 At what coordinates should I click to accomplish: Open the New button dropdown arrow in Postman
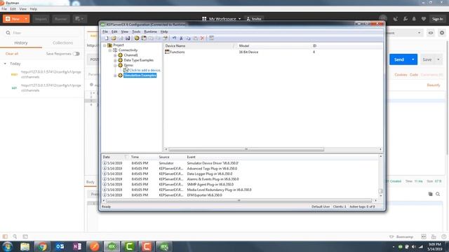(26, 19)
